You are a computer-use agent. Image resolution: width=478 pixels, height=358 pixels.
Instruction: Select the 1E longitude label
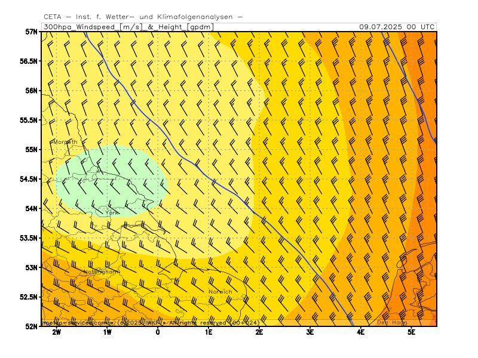pos(209,332)
